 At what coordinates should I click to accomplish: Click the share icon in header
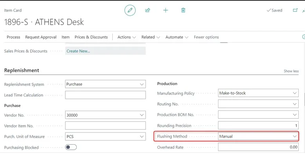coord(148,10)
